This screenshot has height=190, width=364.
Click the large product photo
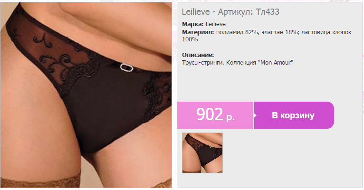coord(86,95)
